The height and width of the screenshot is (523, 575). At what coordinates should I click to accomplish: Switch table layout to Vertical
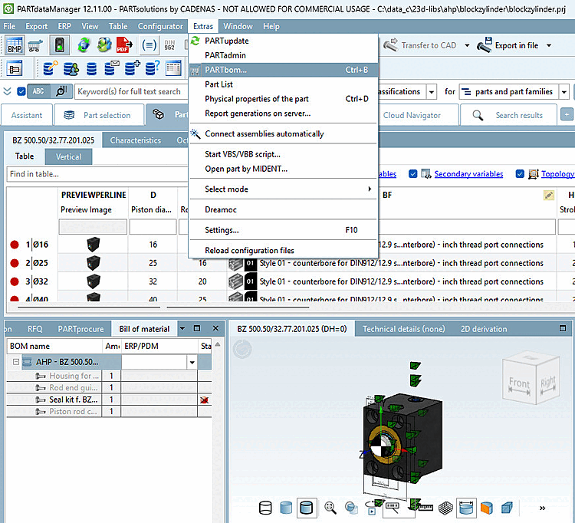pos(68,156)
